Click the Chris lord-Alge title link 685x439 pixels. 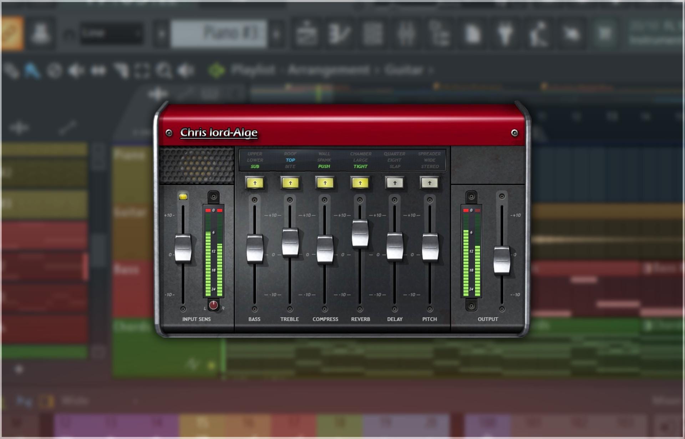[219, 132]
